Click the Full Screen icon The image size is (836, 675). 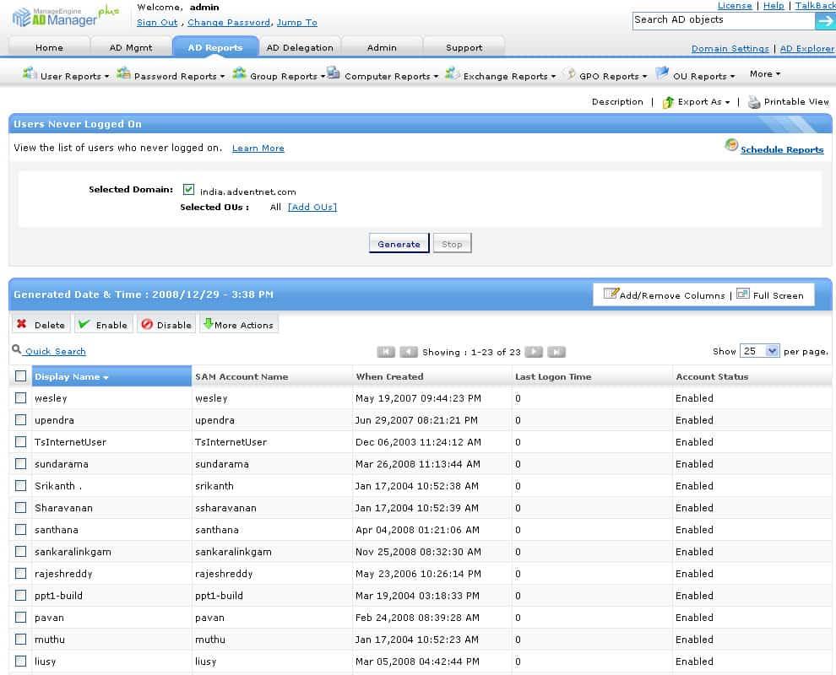(743, 294)
